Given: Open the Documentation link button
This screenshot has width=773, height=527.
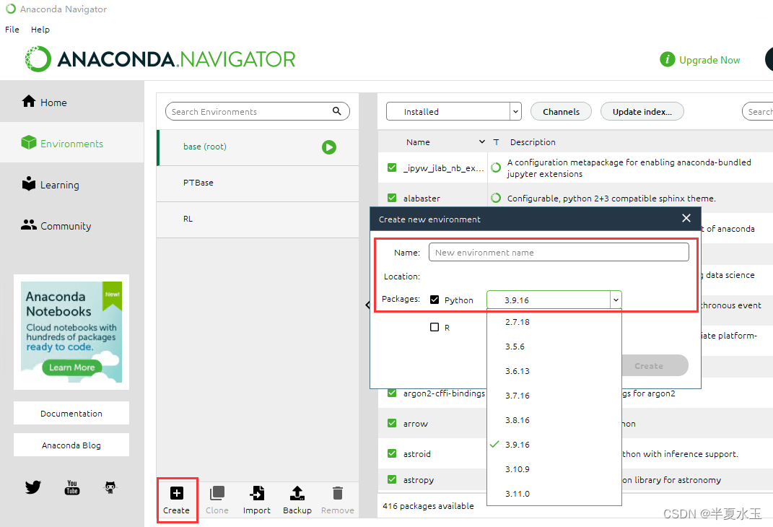Looking at the screenshot, I should point(71,413).
